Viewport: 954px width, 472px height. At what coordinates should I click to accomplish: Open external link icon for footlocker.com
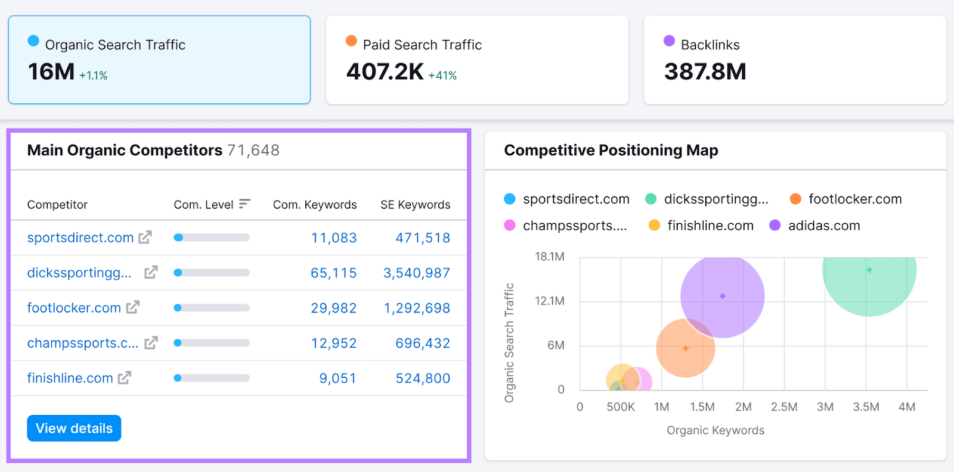click(x=132, y=307)
